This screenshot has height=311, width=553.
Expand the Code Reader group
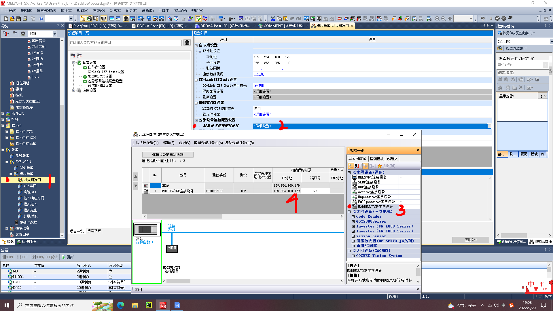pyautogui.click(x=353, y=217)
